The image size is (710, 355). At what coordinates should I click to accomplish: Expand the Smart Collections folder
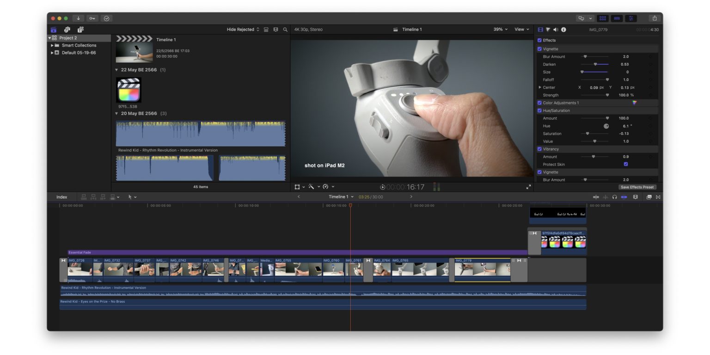tap(52, 45)
